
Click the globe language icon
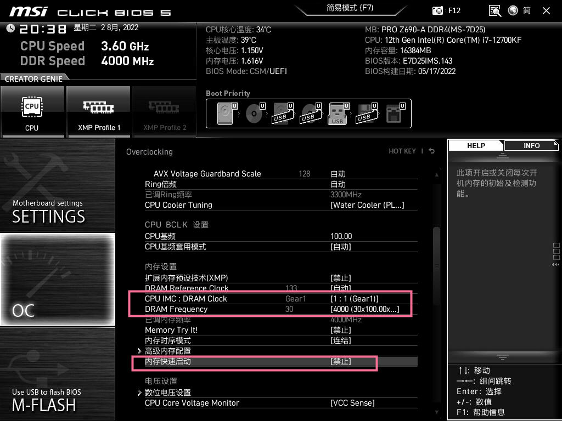tap(513, 10)
